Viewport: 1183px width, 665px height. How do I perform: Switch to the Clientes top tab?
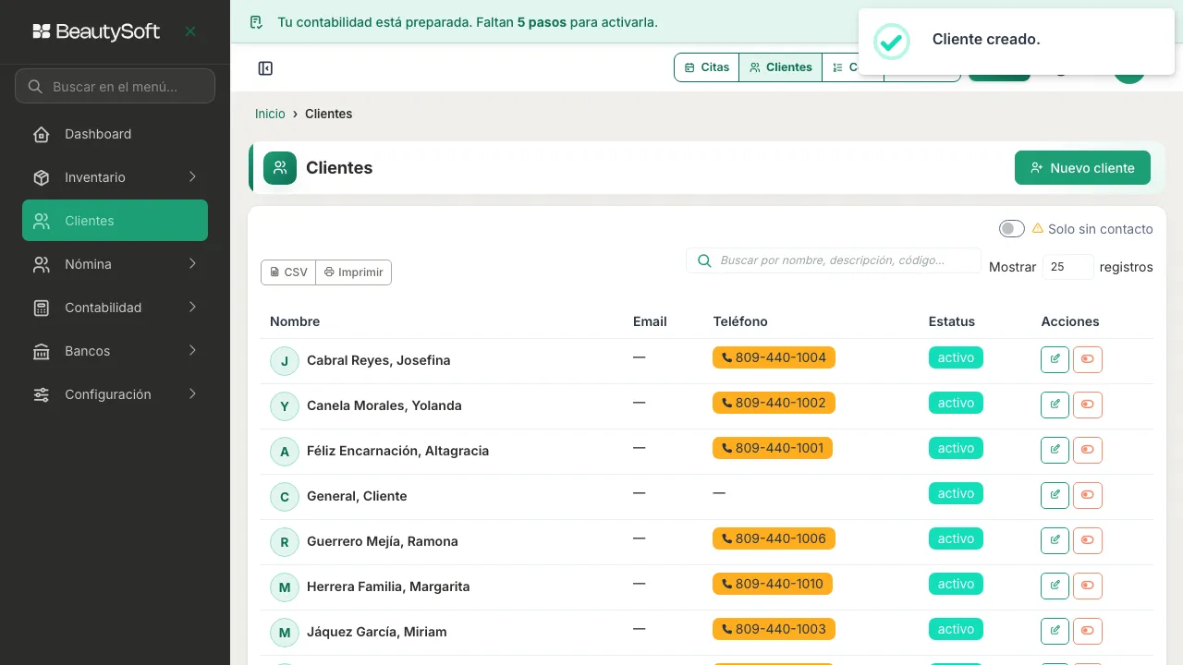tap(781, 67)
